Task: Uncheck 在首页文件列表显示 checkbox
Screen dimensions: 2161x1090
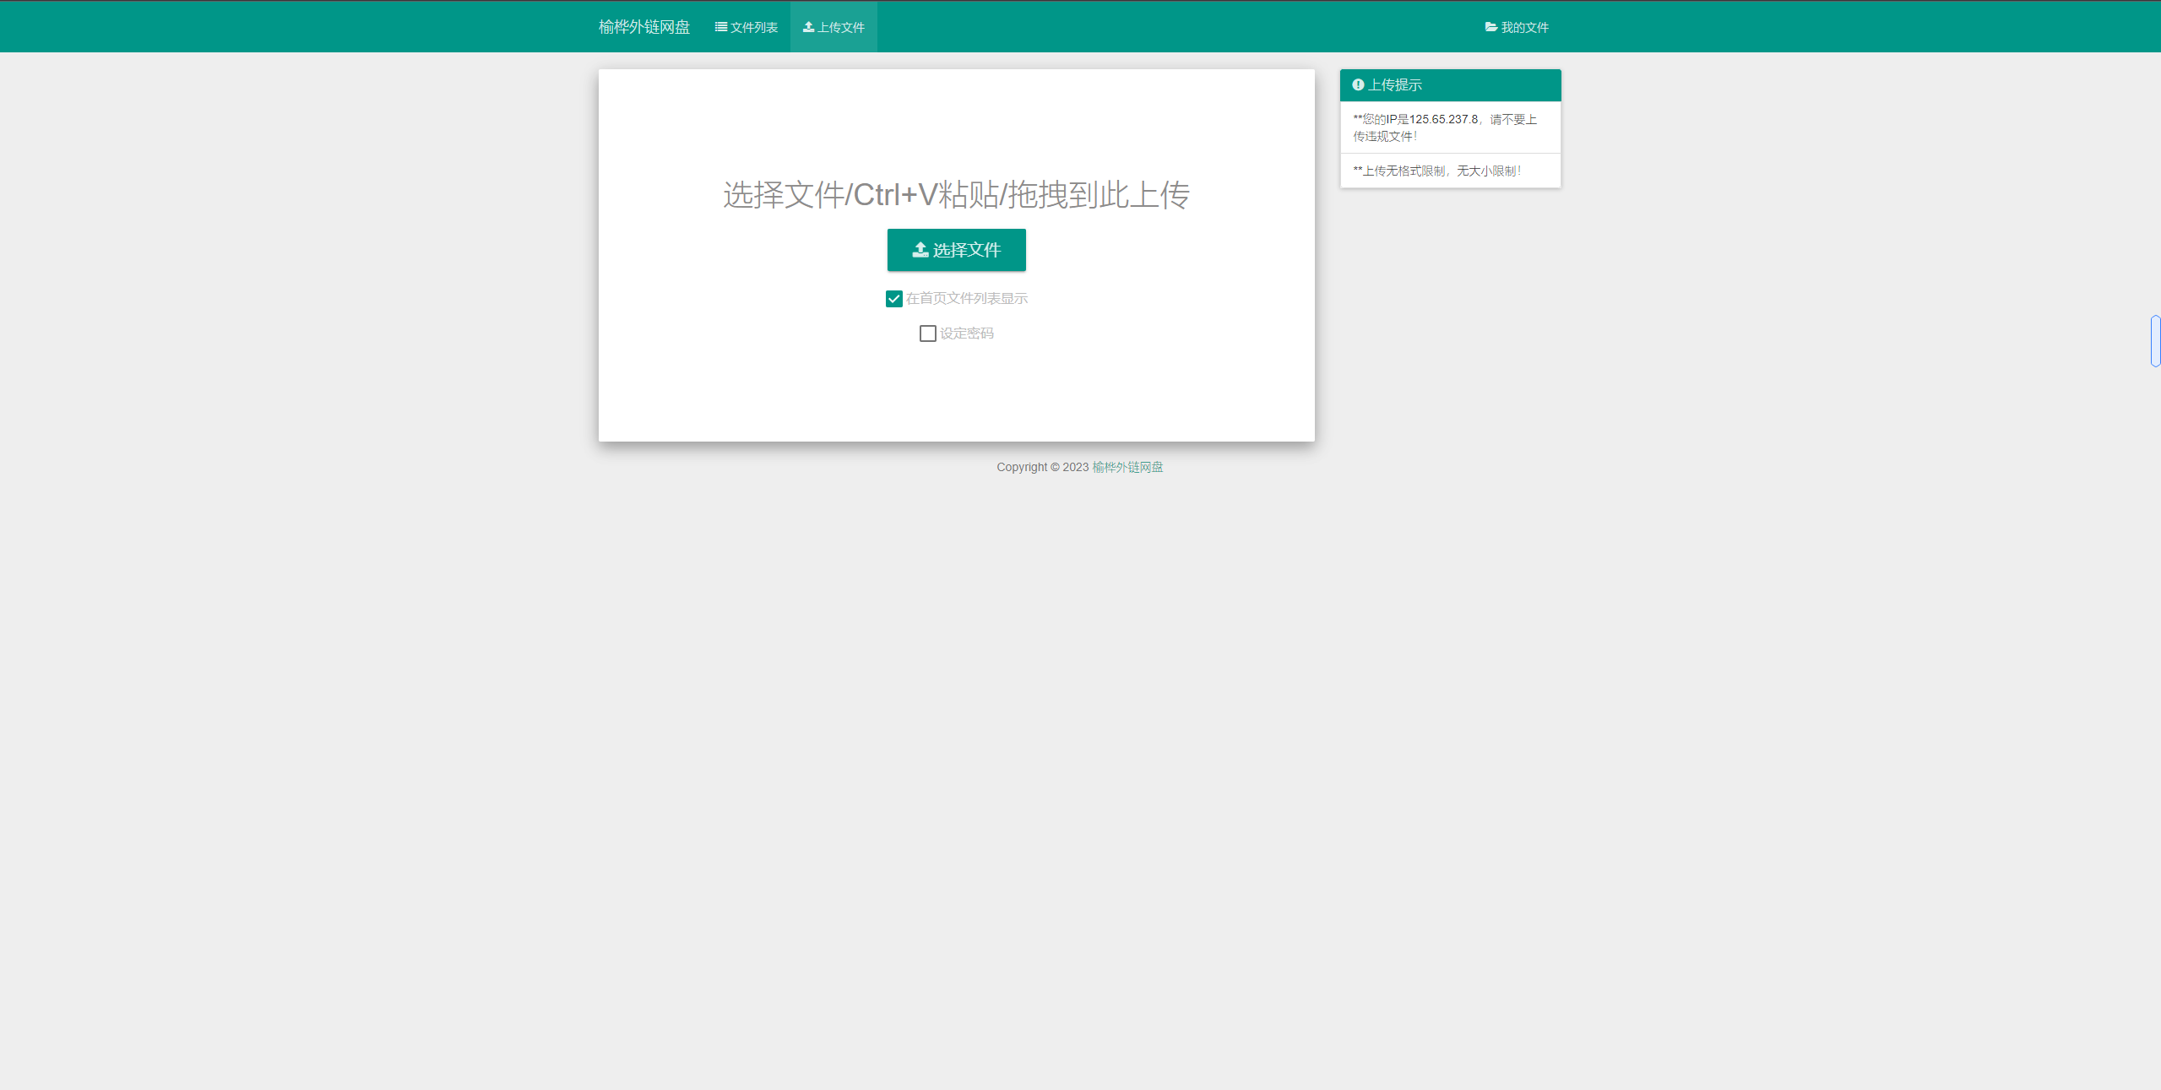Action: 893,299
